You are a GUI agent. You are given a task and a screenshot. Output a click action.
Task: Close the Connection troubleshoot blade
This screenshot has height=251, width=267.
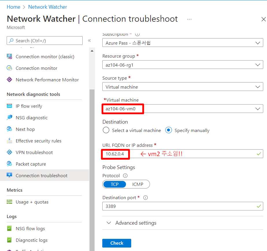(264, 19)
